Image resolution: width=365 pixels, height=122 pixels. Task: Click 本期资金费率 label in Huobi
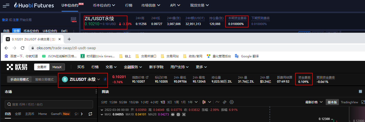(237, 18)
